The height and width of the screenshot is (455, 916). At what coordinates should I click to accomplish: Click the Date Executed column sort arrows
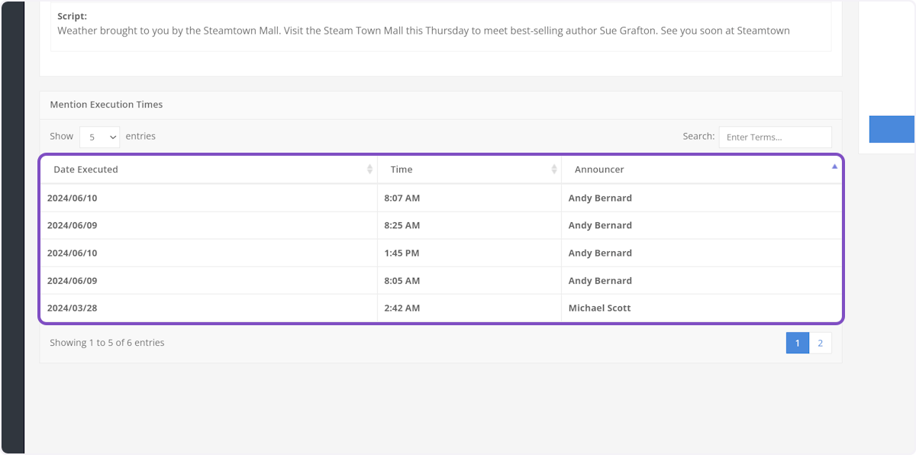click(370, 169)
